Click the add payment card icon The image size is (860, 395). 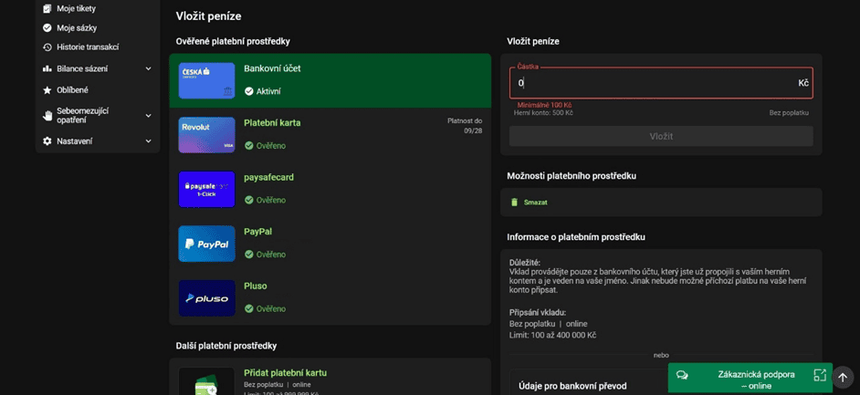[206, 383]
